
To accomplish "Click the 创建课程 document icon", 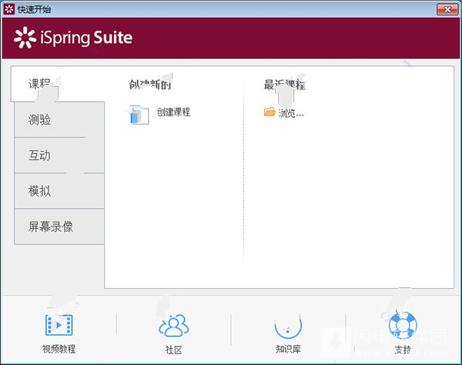I will pyautogui.click(x=139, y=115).
